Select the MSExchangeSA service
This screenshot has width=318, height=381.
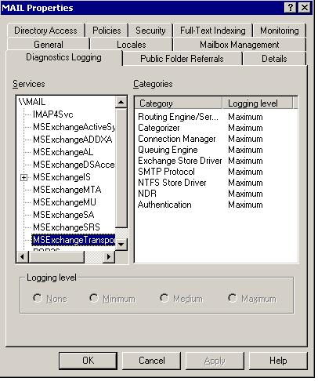[63, 215]
